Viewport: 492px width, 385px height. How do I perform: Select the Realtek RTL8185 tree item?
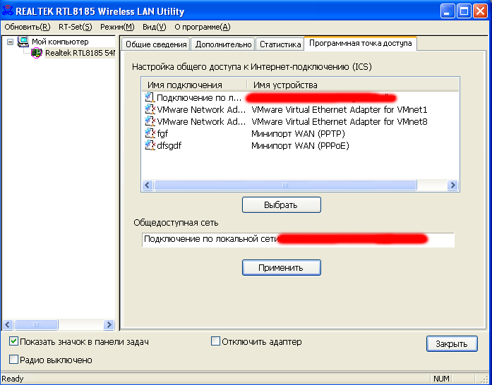tap(80, 53)
